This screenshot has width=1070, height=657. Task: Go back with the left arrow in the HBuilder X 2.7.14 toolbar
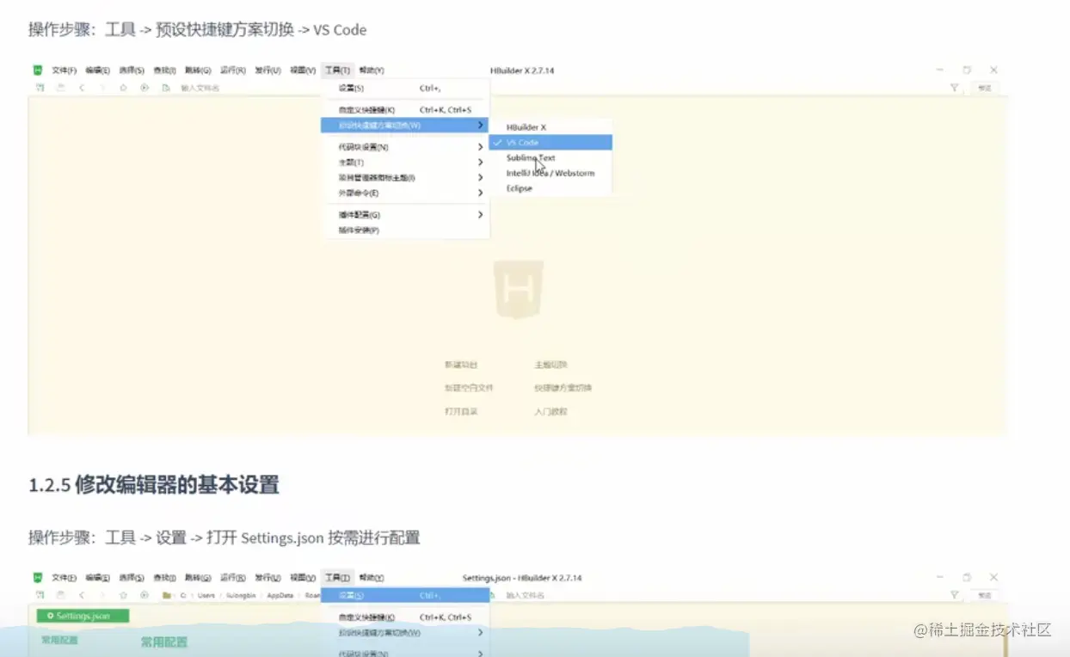[x=82, y=88]
